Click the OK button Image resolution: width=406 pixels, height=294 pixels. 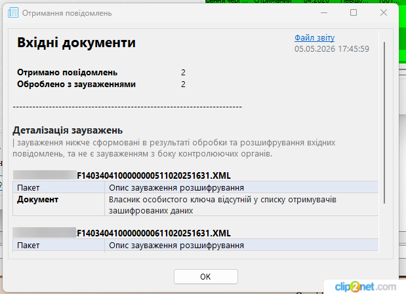pos(205,277)
